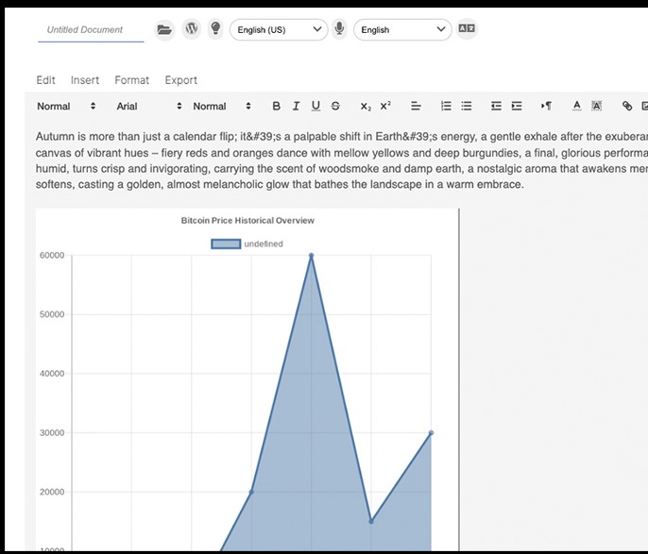
Task: Click the WordPress publish icon
Action: point(191,29)
